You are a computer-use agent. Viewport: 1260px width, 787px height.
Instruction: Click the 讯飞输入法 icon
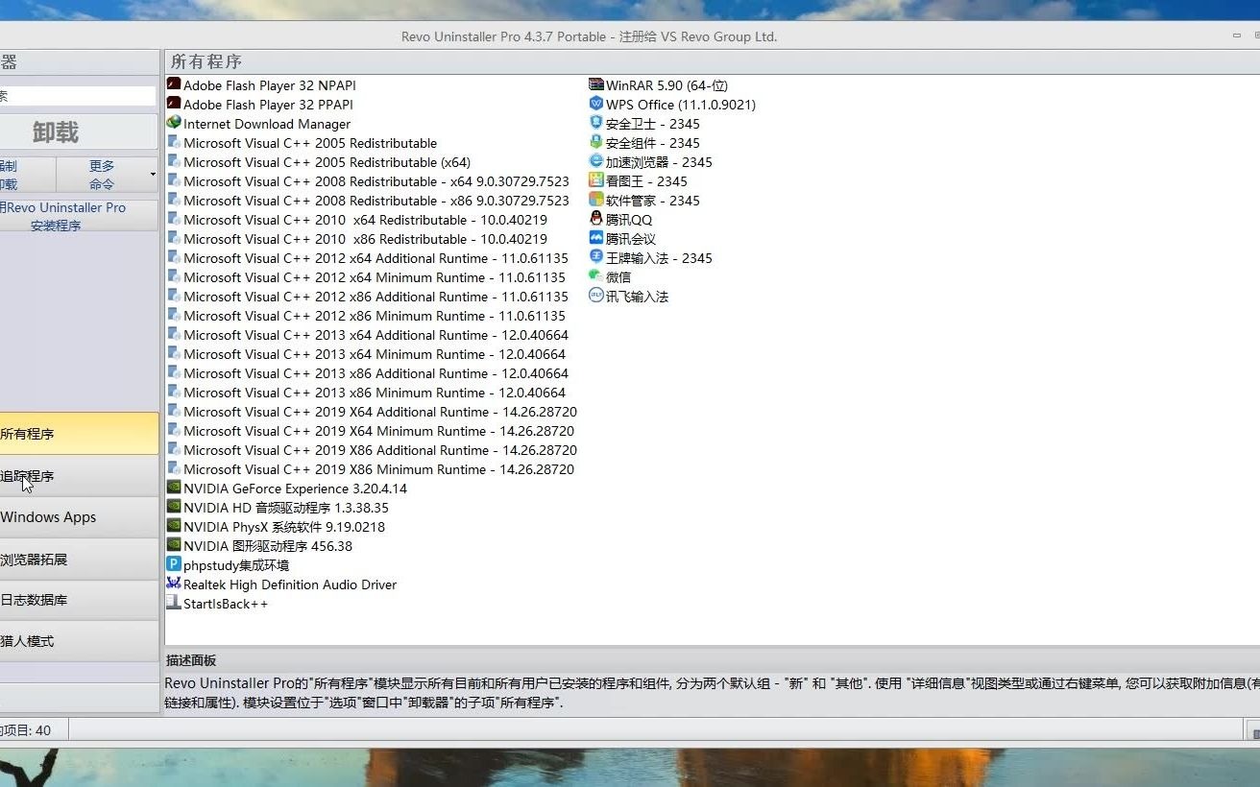click(596, 296)
